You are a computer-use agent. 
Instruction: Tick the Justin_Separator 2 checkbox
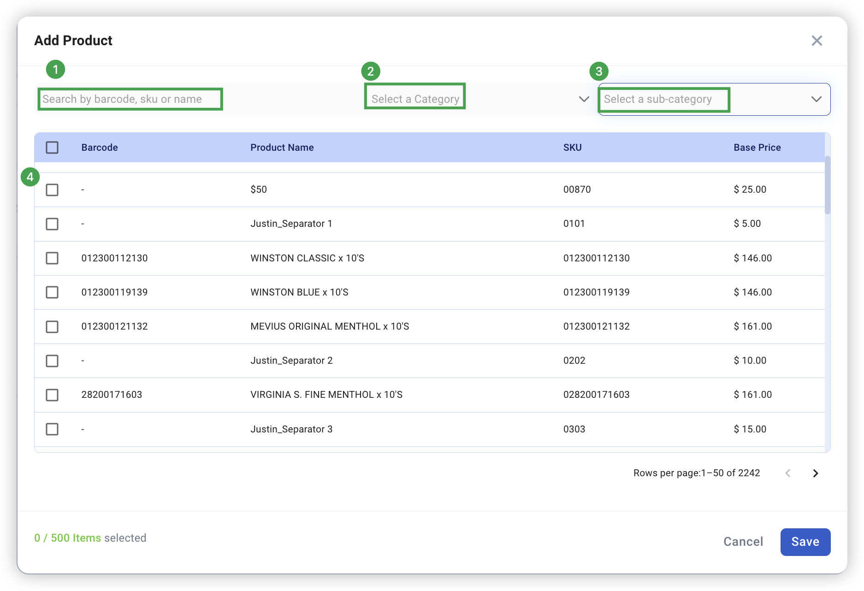[x=52, y=361]
